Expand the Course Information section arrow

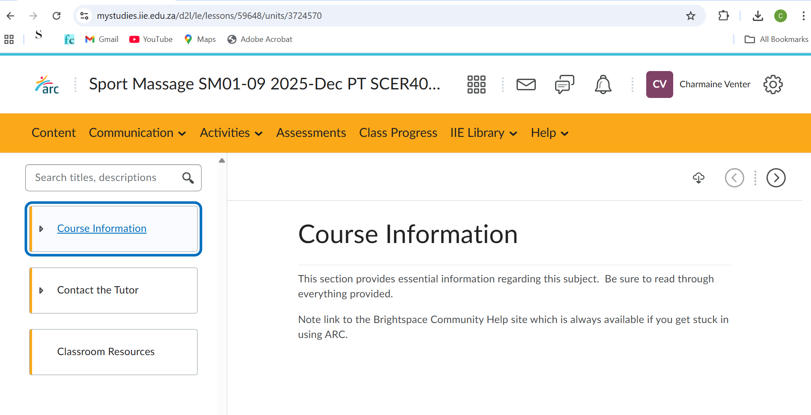(42, 229)
